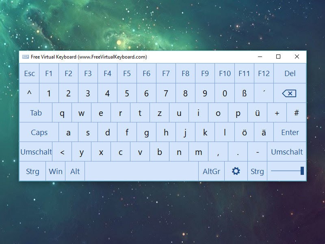325x244 pixels.
Task: Tap the plus + key
Action: pyautogui.click(x=277, y=113)
